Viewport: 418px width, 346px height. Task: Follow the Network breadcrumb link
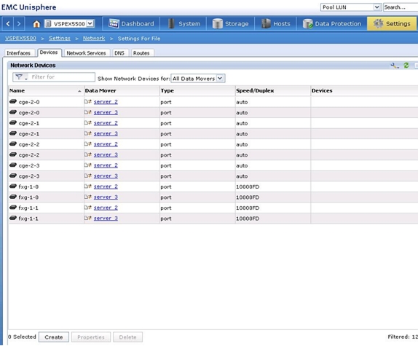[94, 39]
